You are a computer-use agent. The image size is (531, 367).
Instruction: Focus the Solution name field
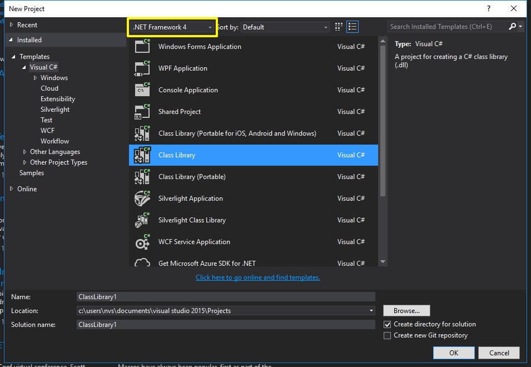pos(226,324)
